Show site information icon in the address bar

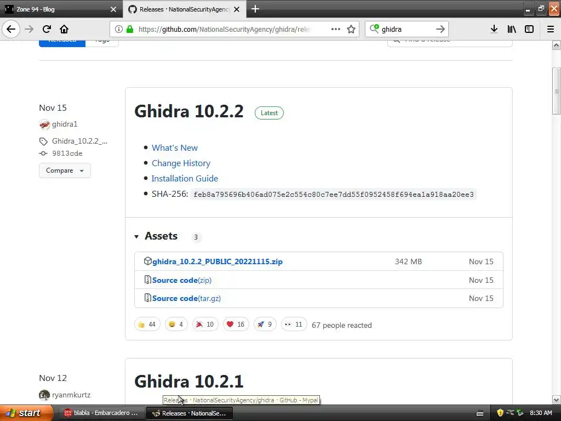pyautogui.click(x=119, y=29)
